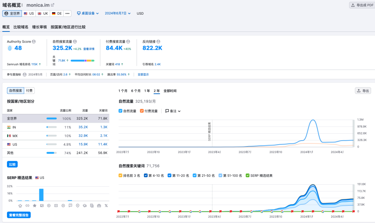This screenshot has width=375, height=223.
Task: Click info icon beside 自然搜索流量
Action: point(75,42)
